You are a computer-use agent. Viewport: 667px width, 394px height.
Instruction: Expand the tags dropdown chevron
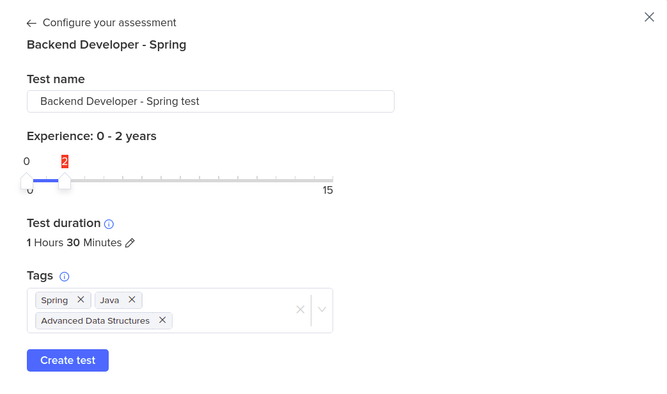pos(322,310)
